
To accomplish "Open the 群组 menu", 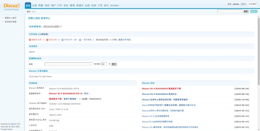I will (72, 5).
